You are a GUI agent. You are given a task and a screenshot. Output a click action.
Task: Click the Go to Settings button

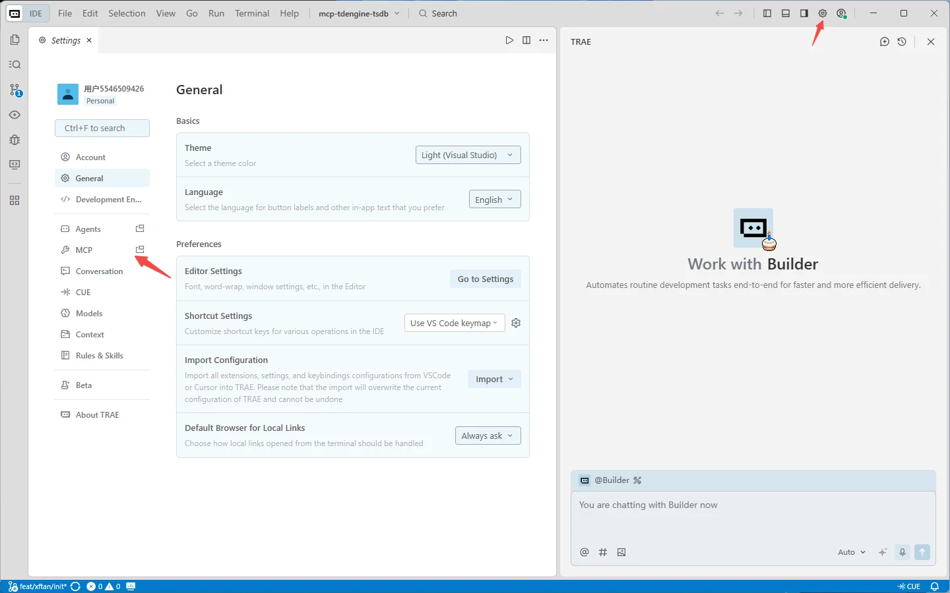(486, 279)
